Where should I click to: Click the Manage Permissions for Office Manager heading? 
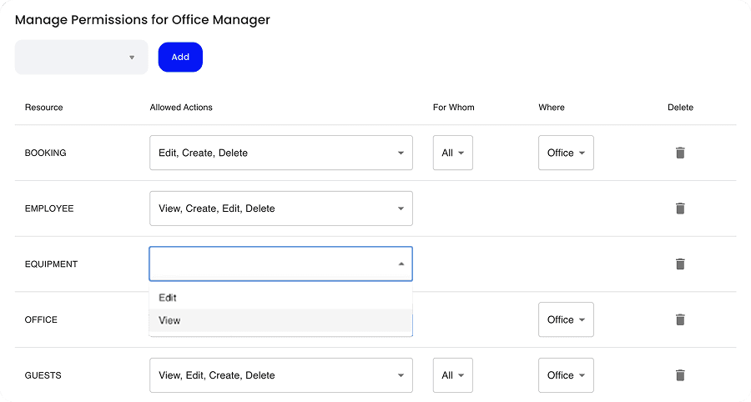[142, 20]
